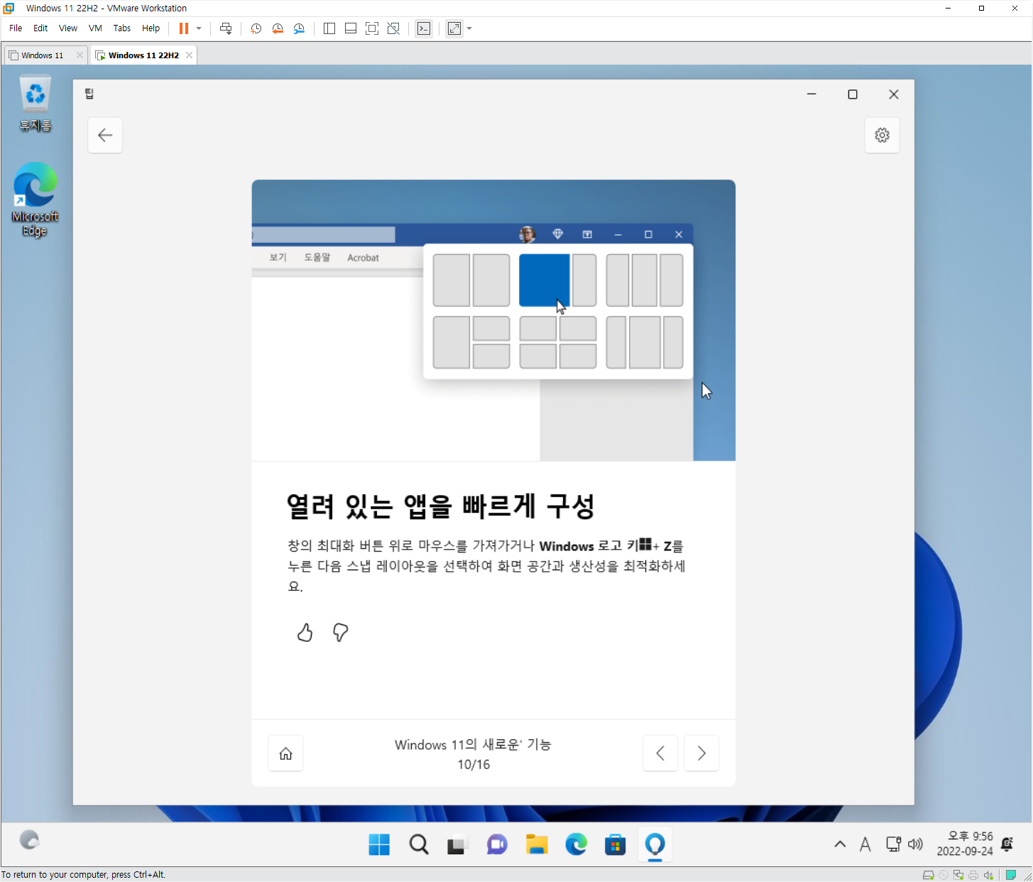Toggle the IME input mode indicator A
The image size is (1033, 882).
coord(865,844)
